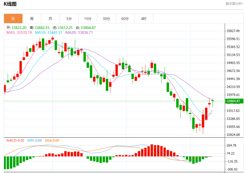Click the green 33804.87 current price tag
This screenshot has height=173, width=245.
(234, 101)
